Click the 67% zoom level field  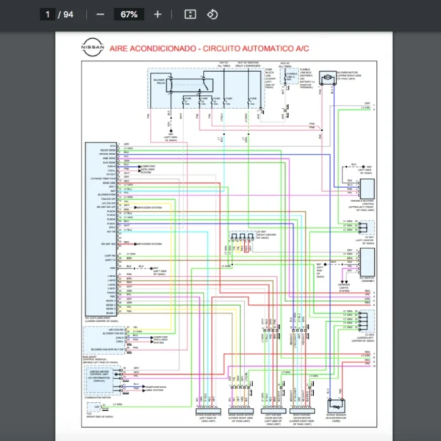129,14
